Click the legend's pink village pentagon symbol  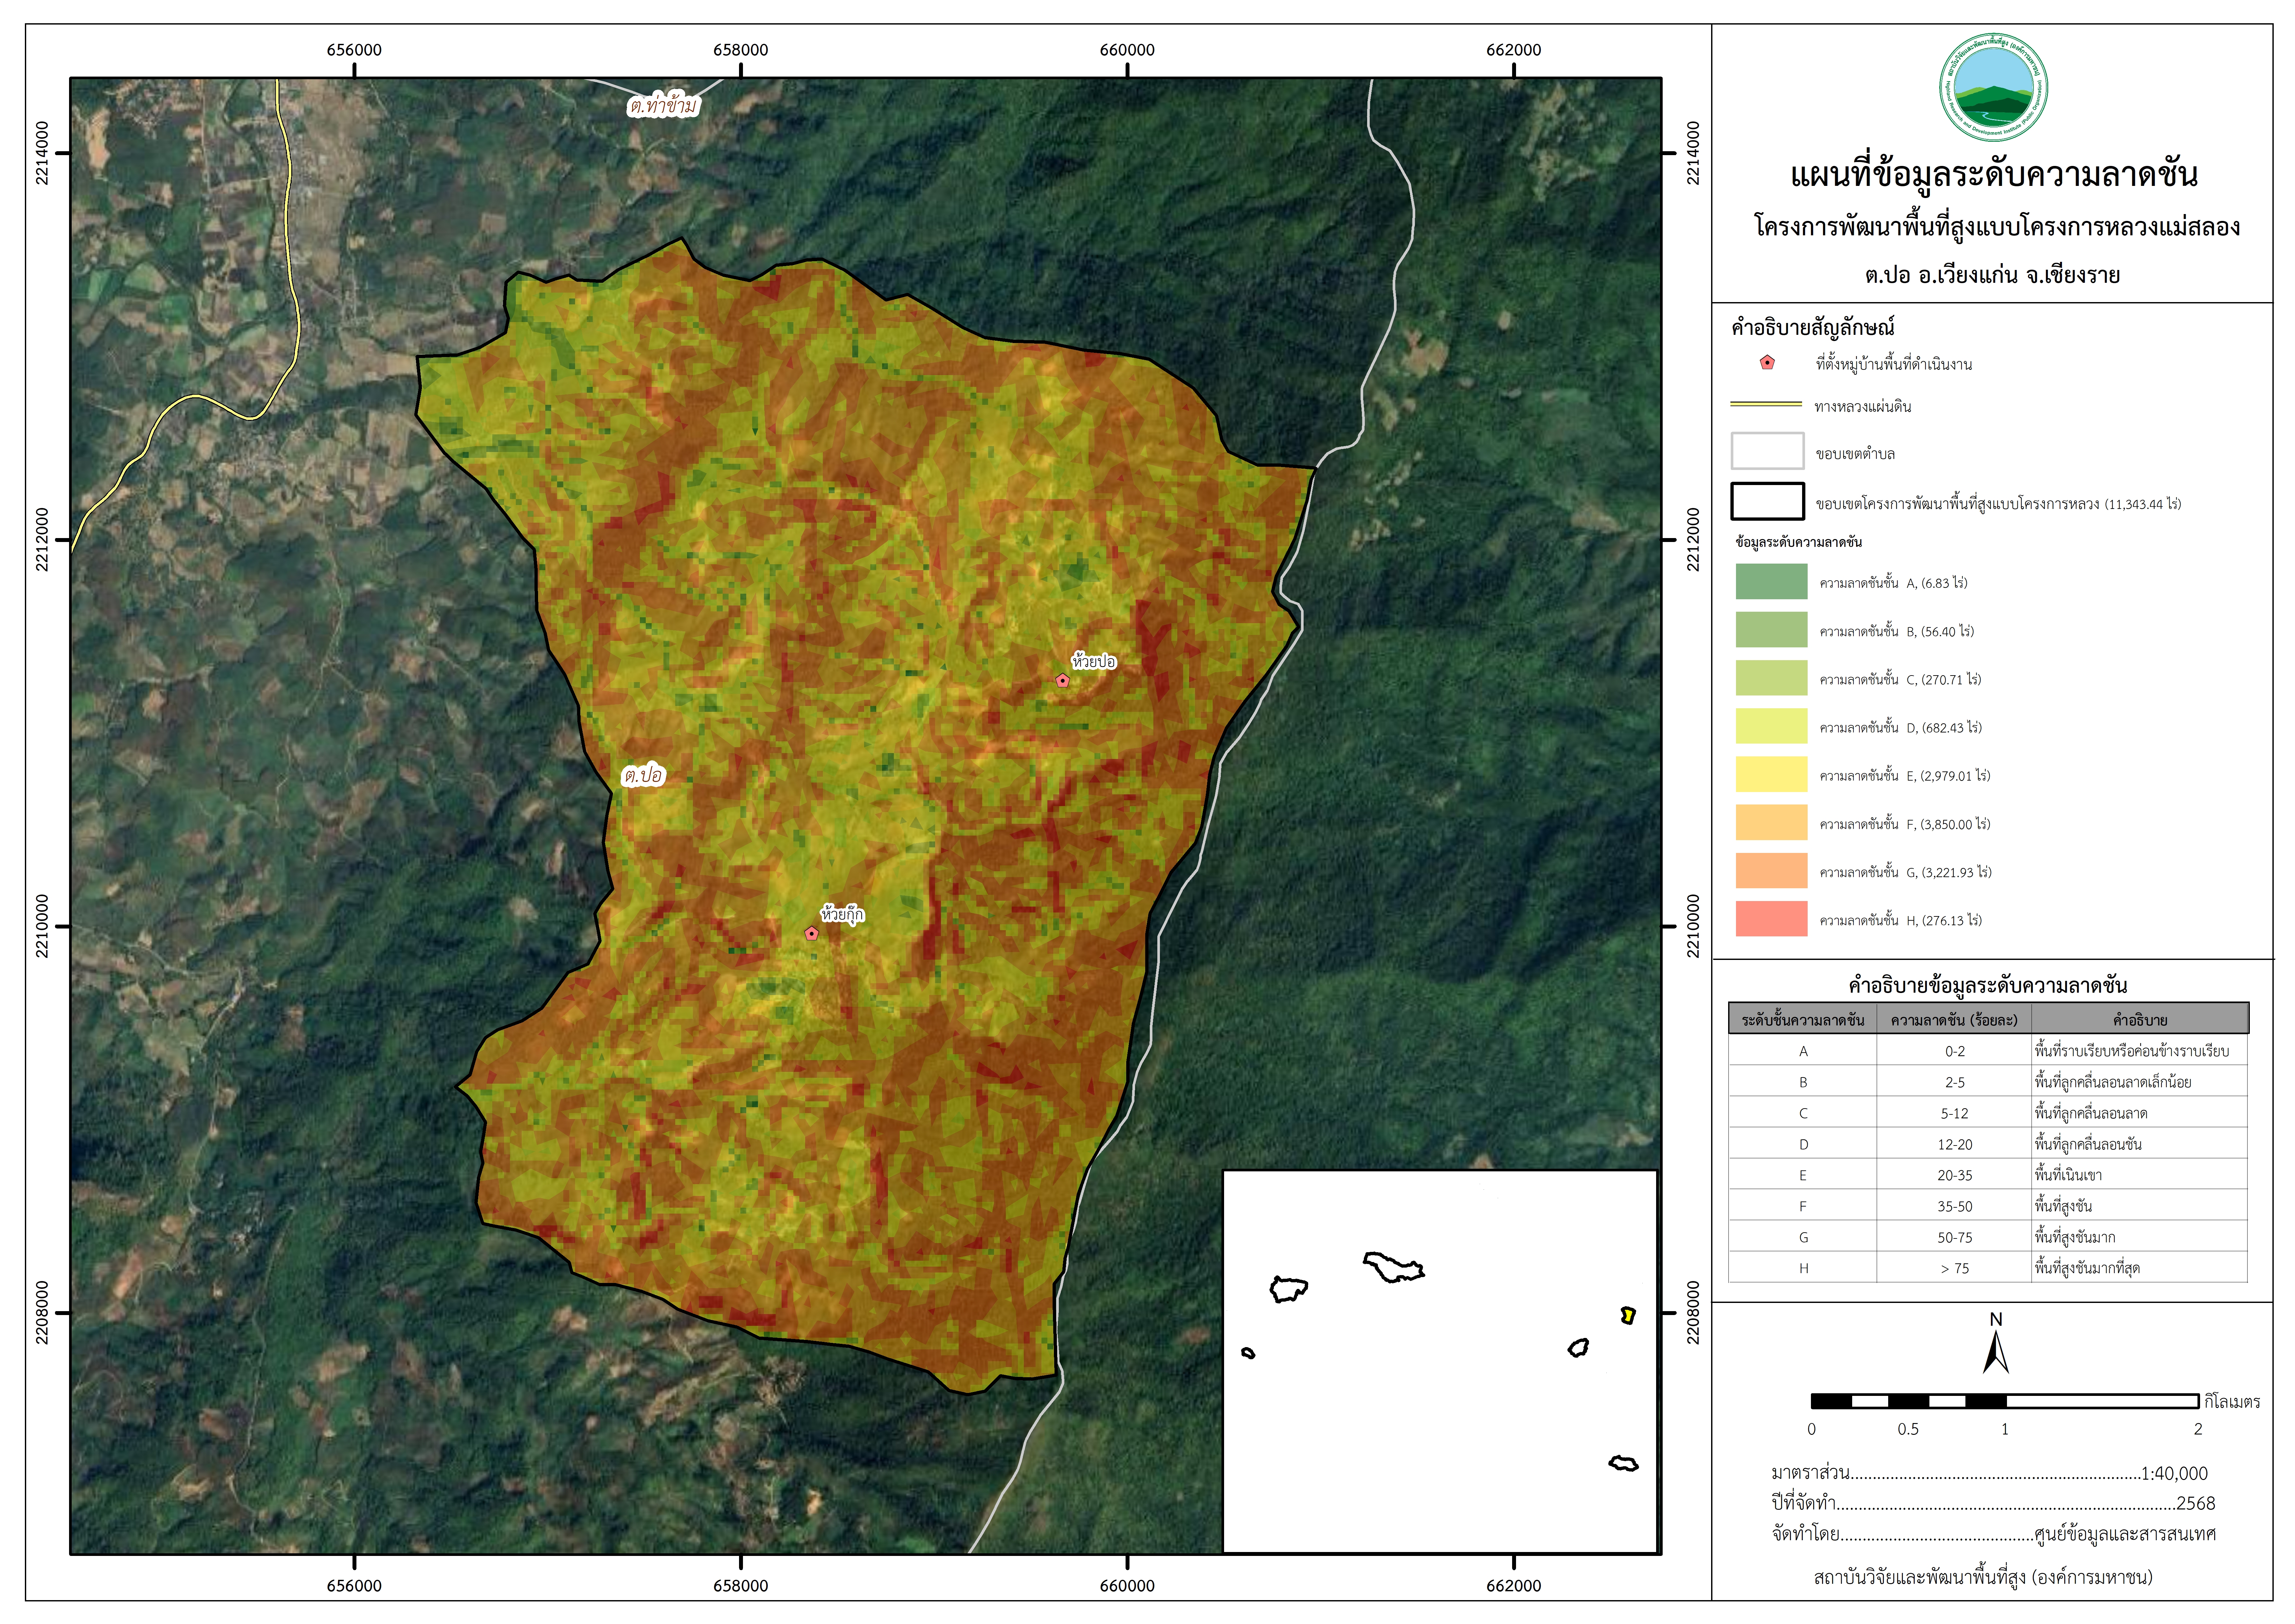point(1767,363)
